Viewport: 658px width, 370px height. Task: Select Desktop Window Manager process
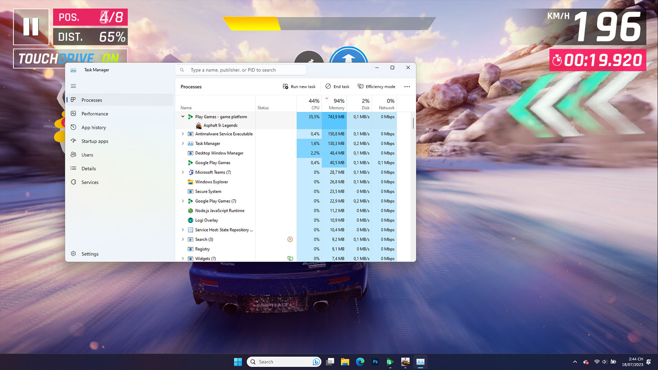click(x=286, y=153)
